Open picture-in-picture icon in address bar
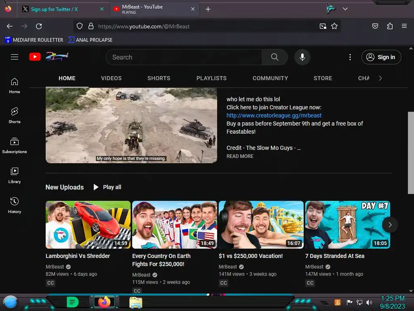The image size is (414, 311). (x=323, y=26)
